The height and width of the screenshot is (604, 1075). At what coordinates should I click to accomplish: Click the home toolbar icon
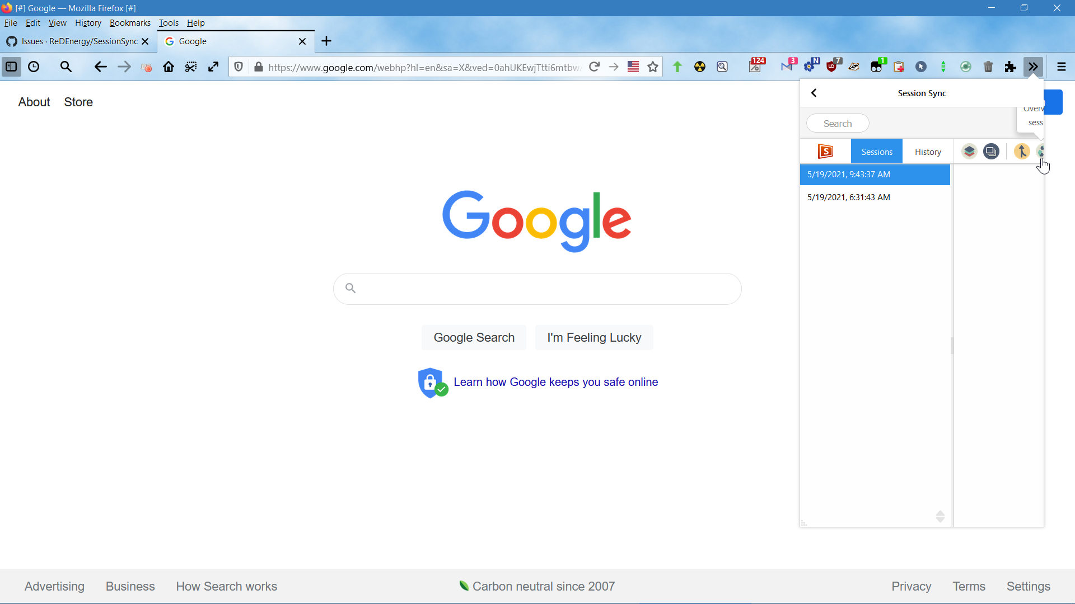click(169, 67)
